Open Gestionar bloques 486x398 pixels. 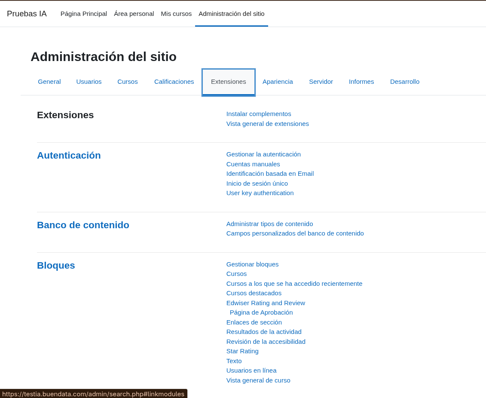point(252,264)
